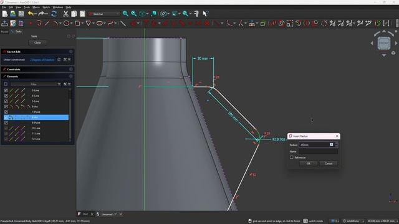The width and height of the screenshot is (399, 224).
Task: Click the navigation cube in the viewport
Action: coord(384,43)
